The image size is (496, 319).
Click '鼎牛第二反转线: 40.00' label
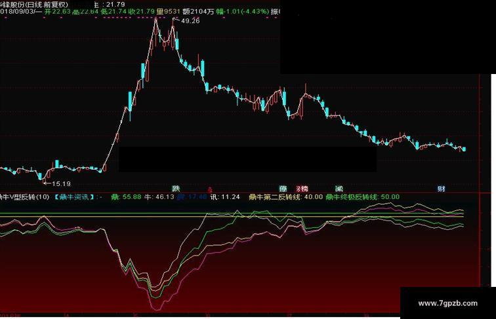tap(286, 197)
